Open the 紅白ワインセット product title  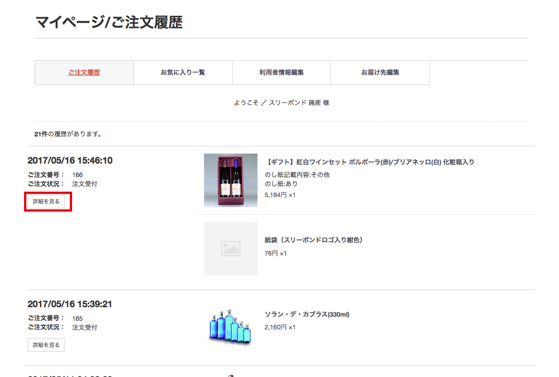(369, 162)
